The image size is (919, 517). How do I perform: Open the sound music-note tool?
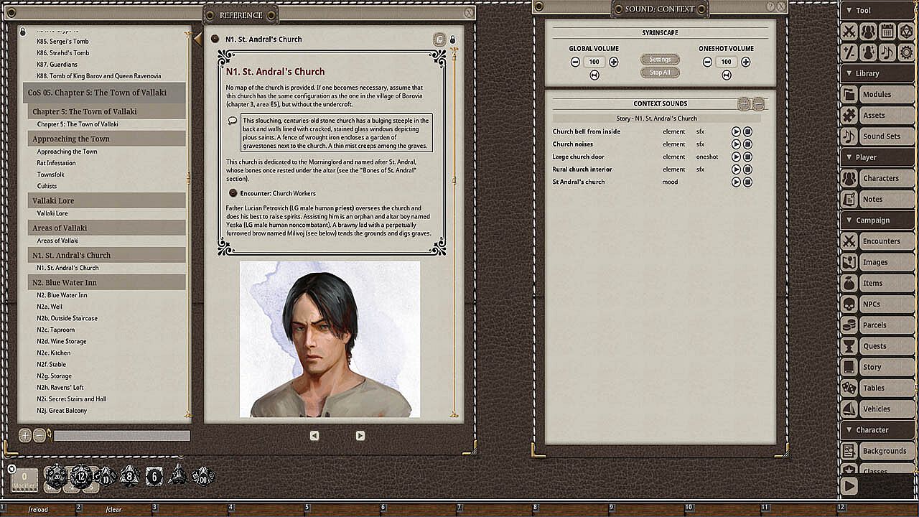(x=887, y=52)
